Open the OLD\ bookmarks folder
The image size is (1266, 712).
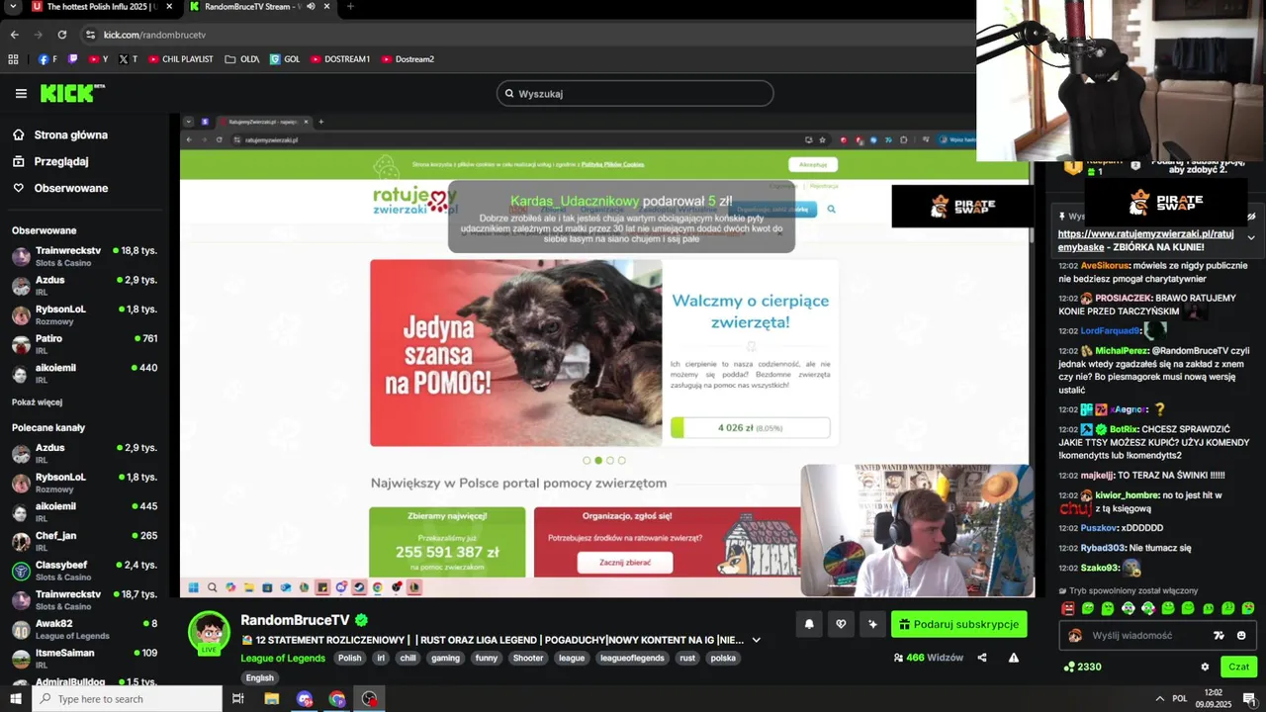pyautogui.click(x=242, y=59)
